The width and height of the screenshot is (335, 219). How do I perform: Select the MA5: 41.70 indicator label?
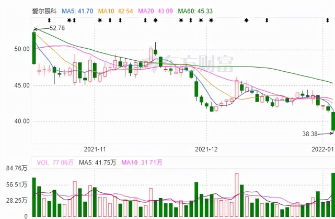tap(77, 11)
